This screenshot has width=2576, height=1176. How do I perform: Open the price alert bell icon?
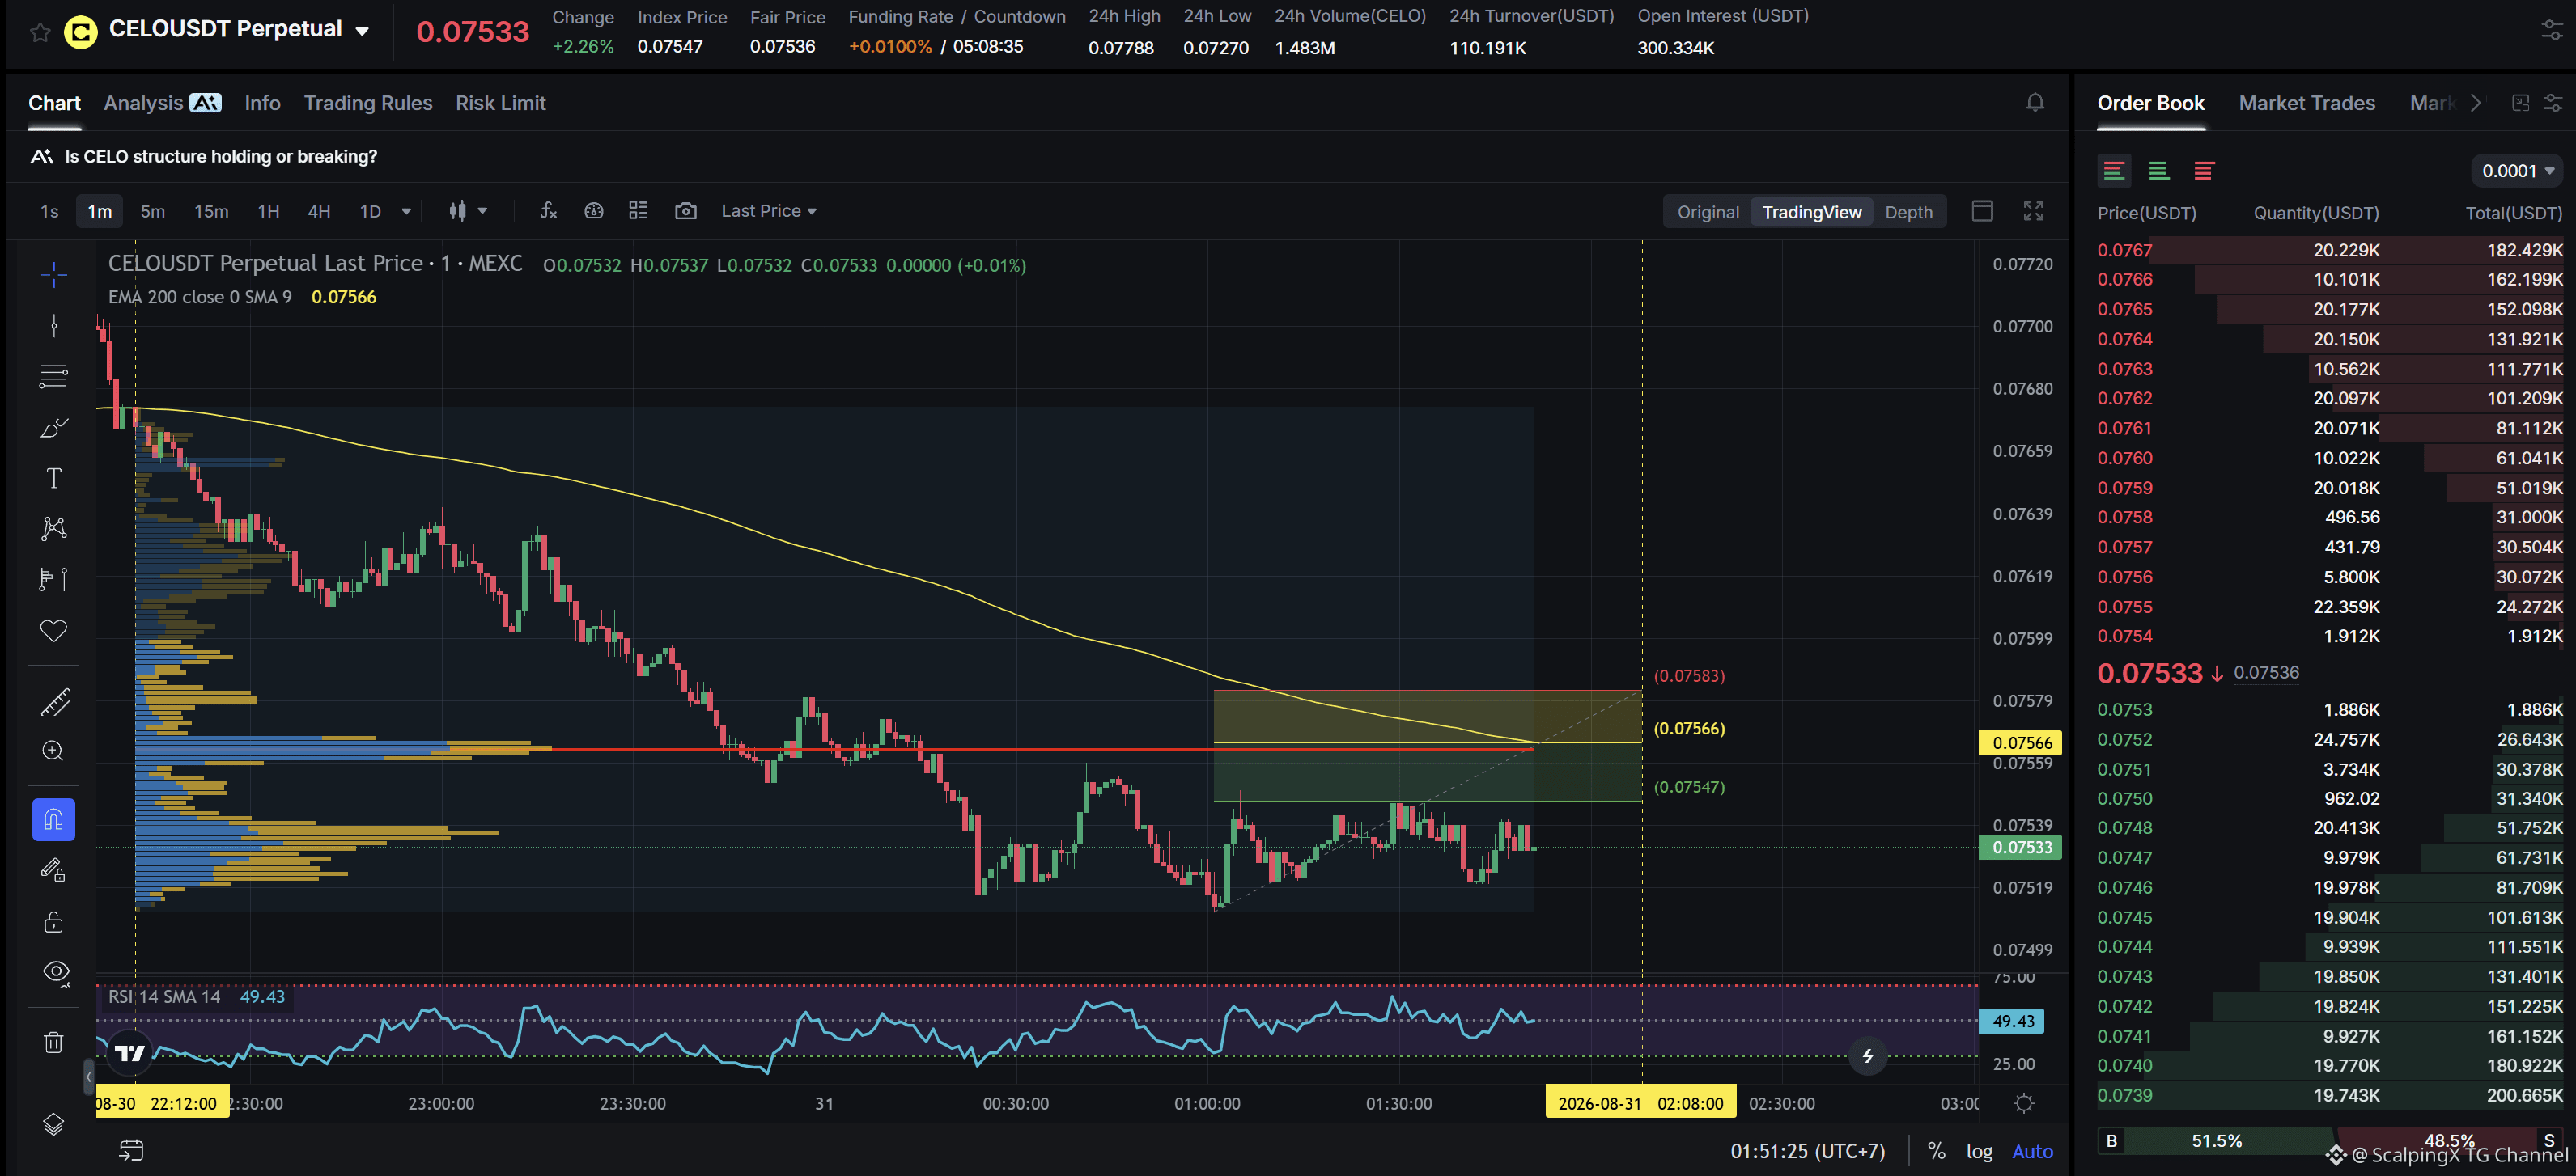(2034, 103)
